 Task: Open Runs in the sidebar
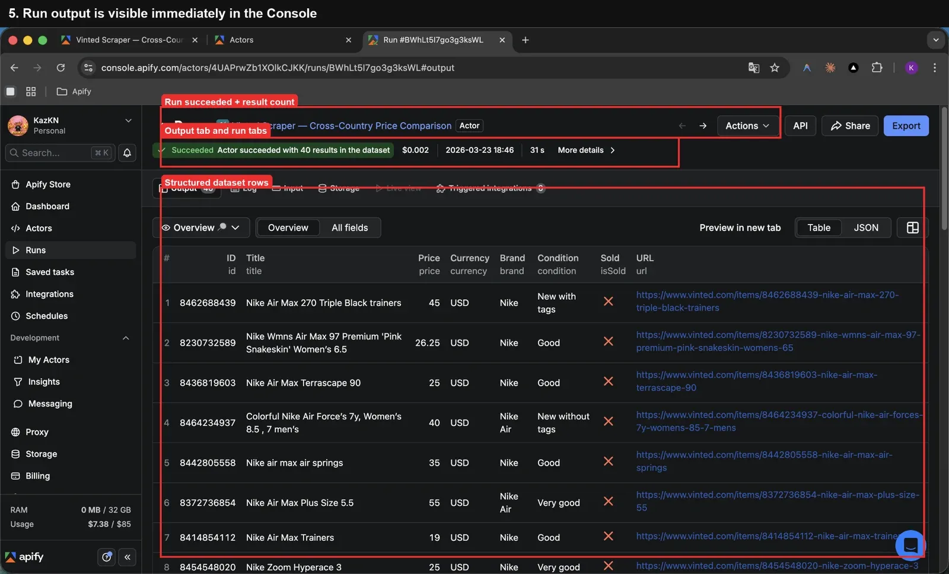(71, 250)
